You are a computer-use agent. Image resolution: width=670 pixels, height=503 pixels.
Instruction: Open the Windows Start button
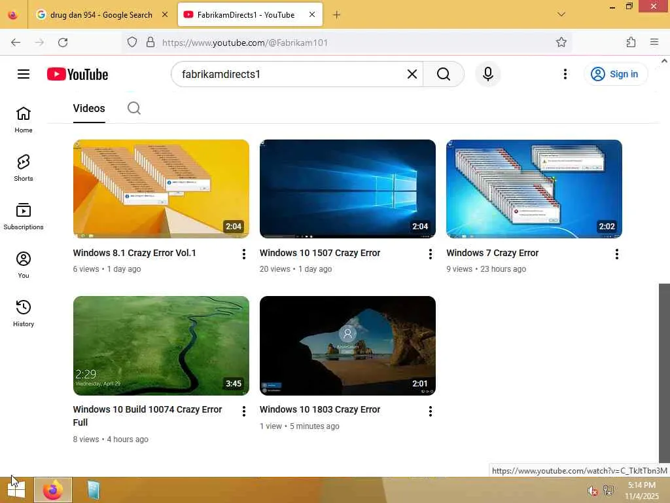pos(16,490)
